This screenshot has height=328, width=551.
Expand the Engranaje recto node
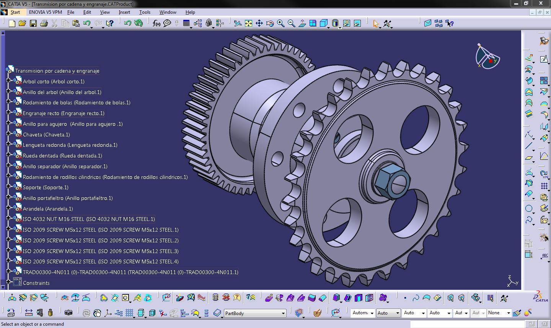click(x=8, y=112)
